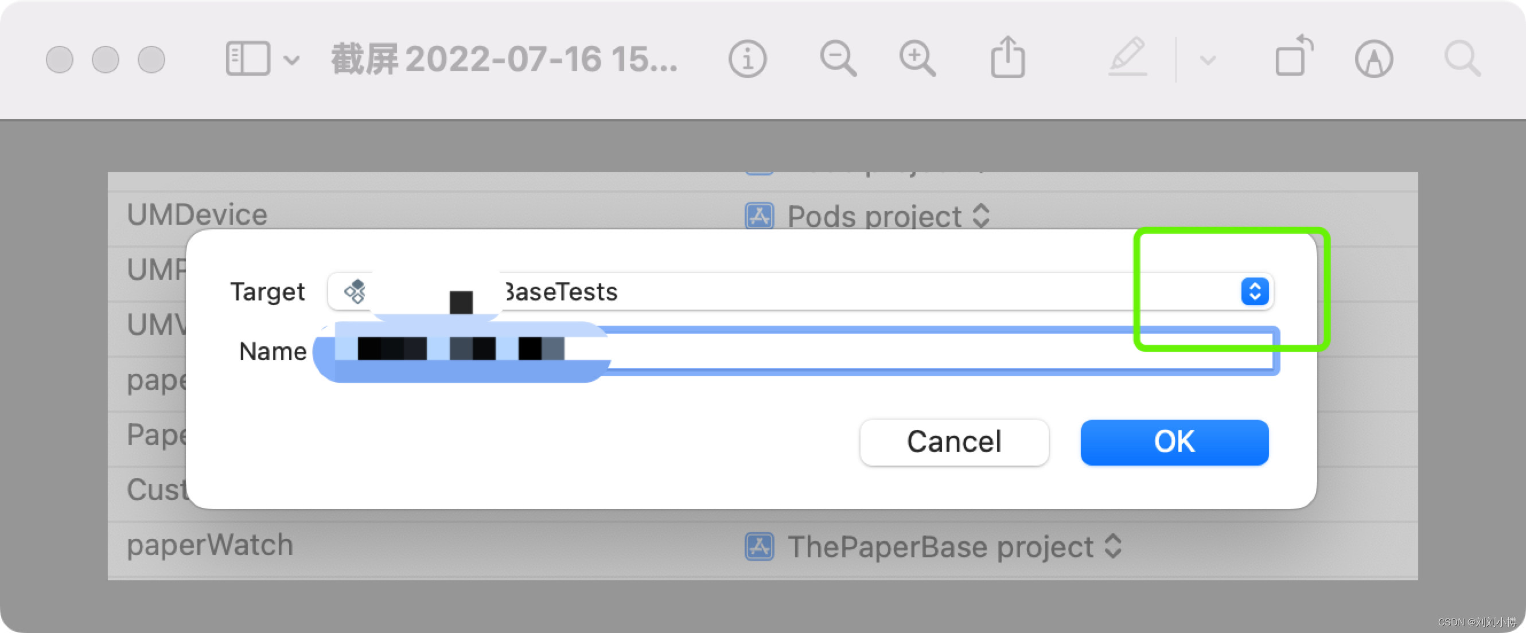Toggle the sidebar view button
1526x633 pixels.
(x=248, y=58)
